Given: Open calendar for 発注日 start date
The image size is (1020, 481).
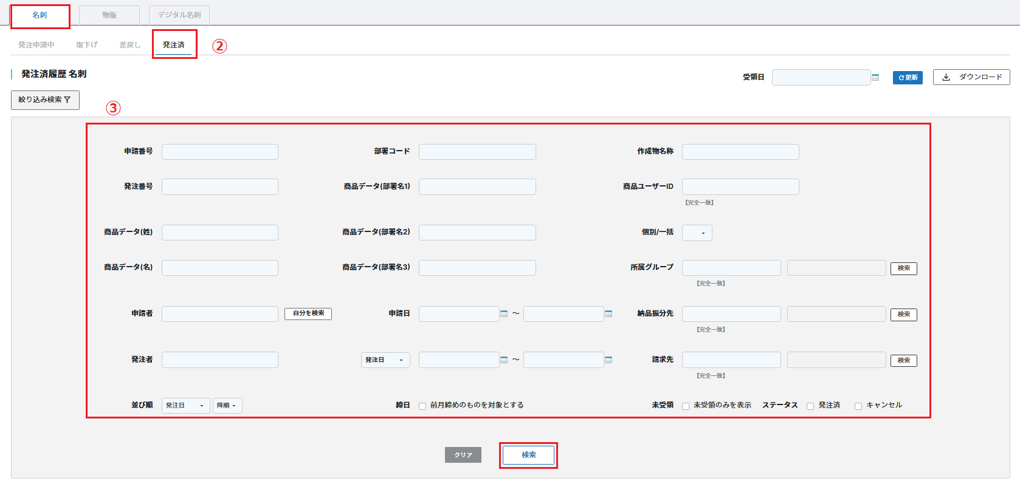Looking at the screenshot, I should coord(504,360).
